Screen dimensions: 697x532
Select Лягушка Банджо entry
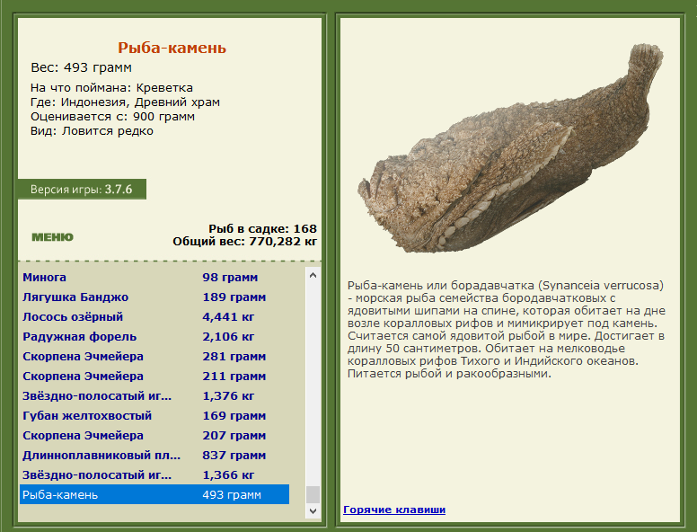click(x=154, y=297)
